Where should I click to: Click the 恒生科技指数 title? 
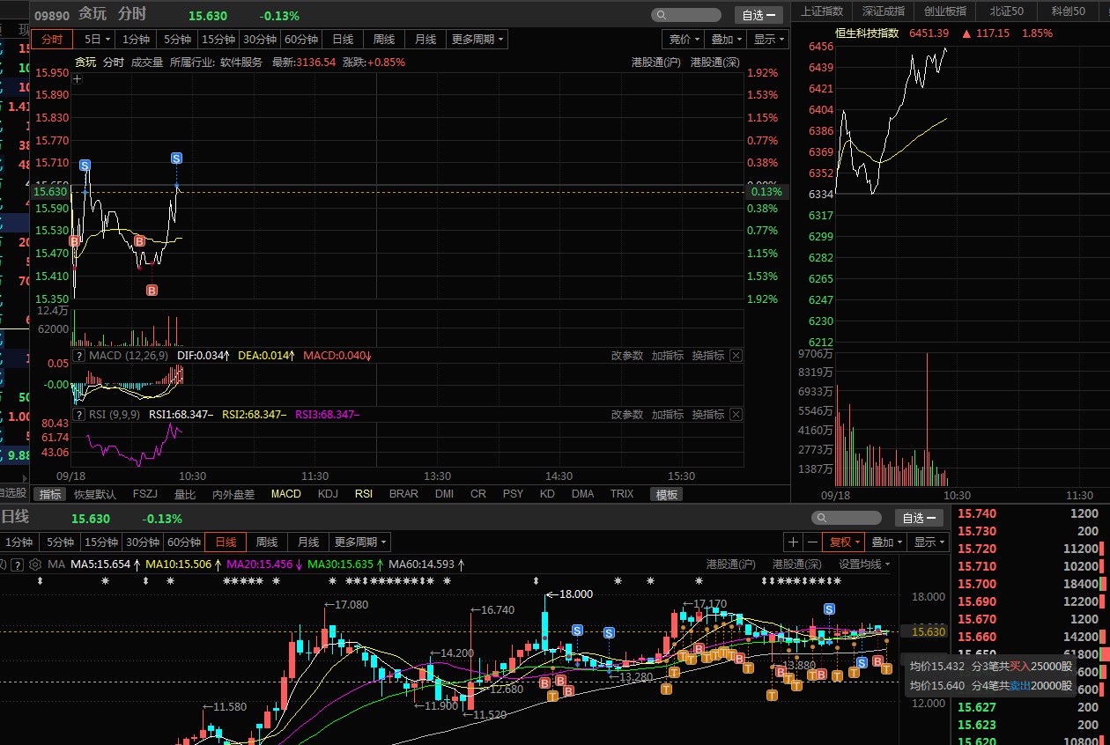[x=867, y=33]
